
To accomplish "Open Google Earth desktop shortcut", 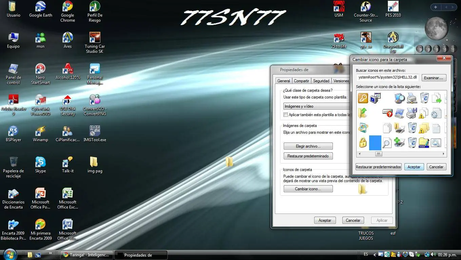I will [41, 9].
